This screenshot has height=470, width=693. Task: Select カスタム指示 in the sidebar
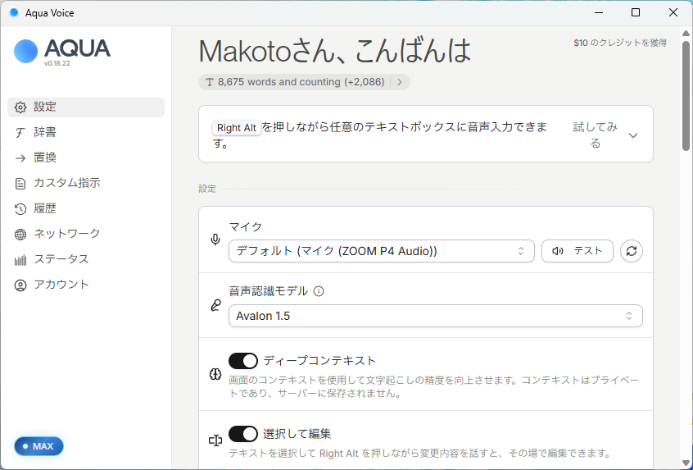pos(86,183)
